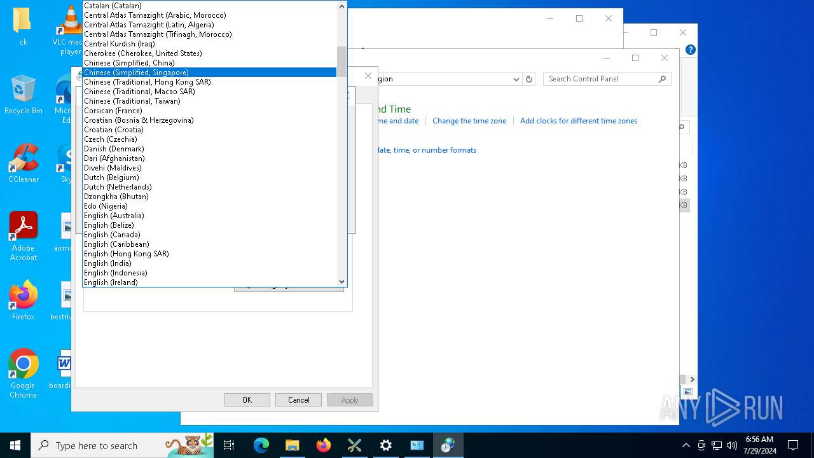Open Settings gear on the taskbar
This screenshot has width=814, height=458.
pos(386,445)
